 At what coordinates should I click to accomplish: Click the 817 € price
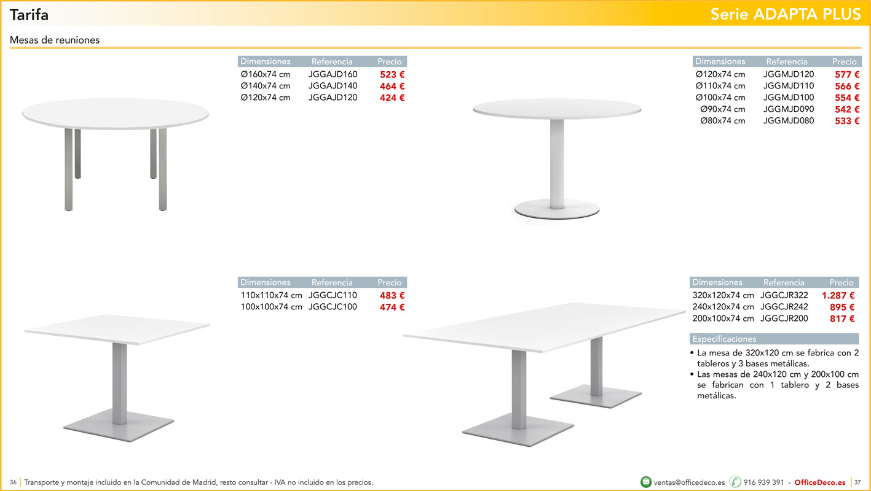[842, 319]
